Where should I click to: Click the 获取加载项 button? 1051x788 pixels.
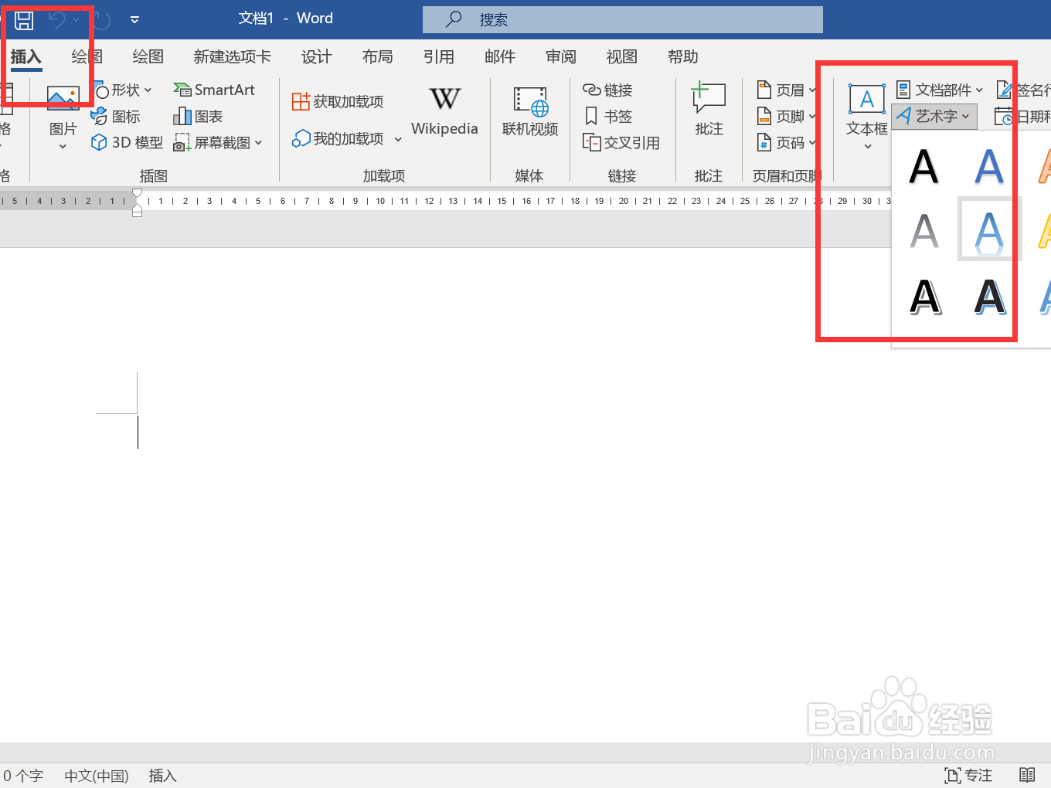click(x=338, y=100)
